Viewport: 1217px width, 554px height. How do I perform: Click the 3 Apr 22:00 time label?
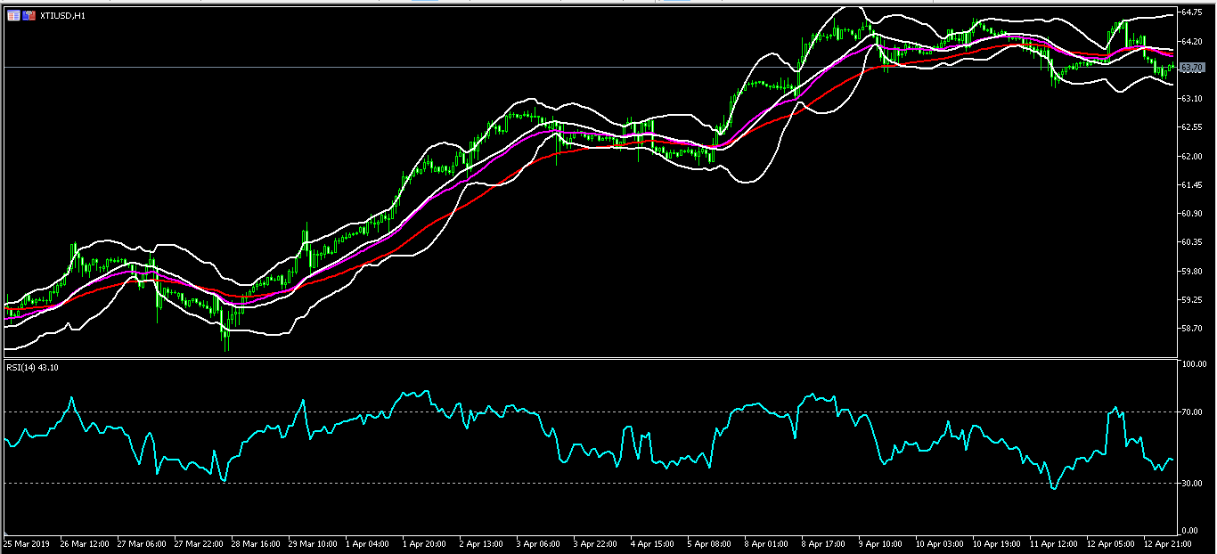595,542
